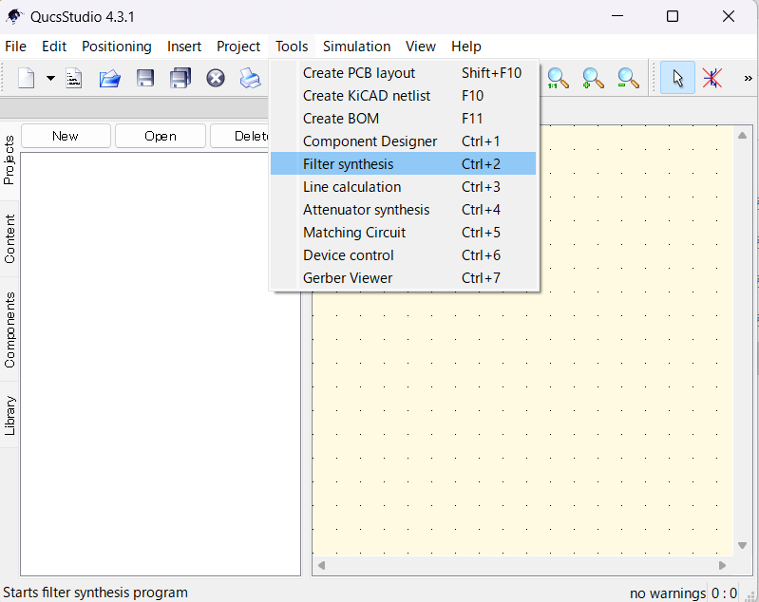Viewport: 759px width, 602px height.
Task: Toggle the deactivate component tool icon
Action: tap(712, 78)
